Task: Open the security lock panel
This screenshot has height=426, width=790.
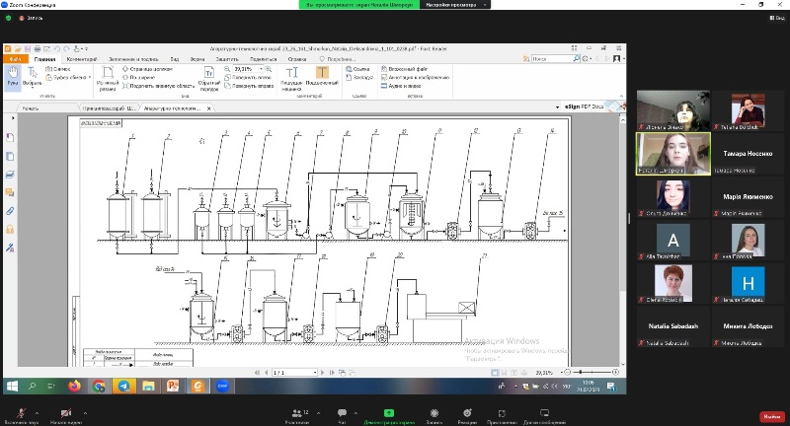Action: pos(10,229)
